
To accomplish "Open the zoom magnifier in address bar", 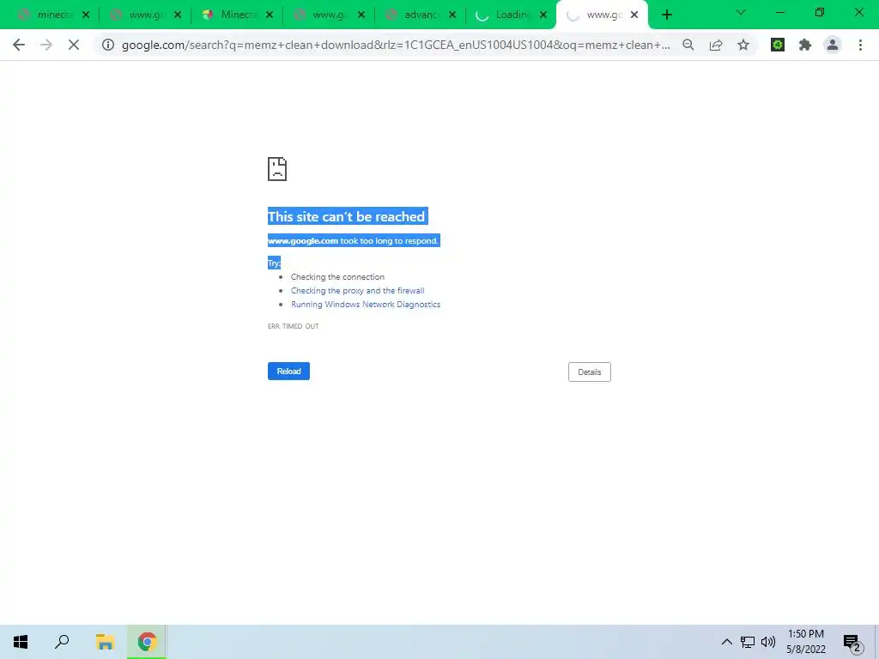I will pyautogui.click(x=688, y=45).
